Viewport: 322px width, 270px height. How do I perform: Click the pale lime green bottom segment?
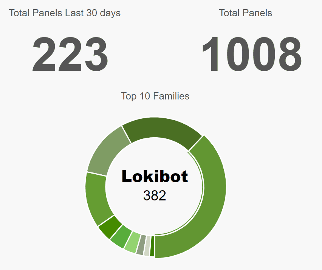[132, 242]
